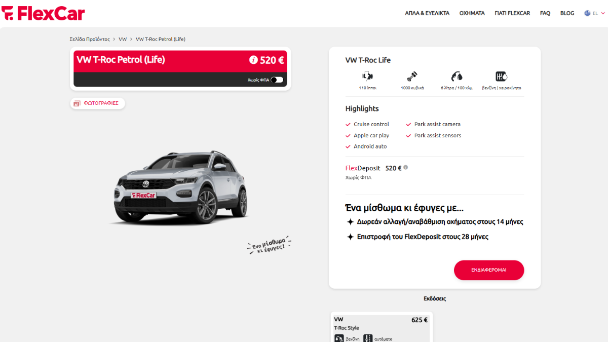Open the FAQ menu item
Screen dimensions: 608x342
pyautogui.click(x=545, y=13)
